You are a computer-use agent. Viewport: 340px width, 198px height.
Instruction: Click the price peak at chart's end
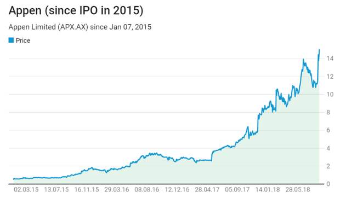point(319,50)
